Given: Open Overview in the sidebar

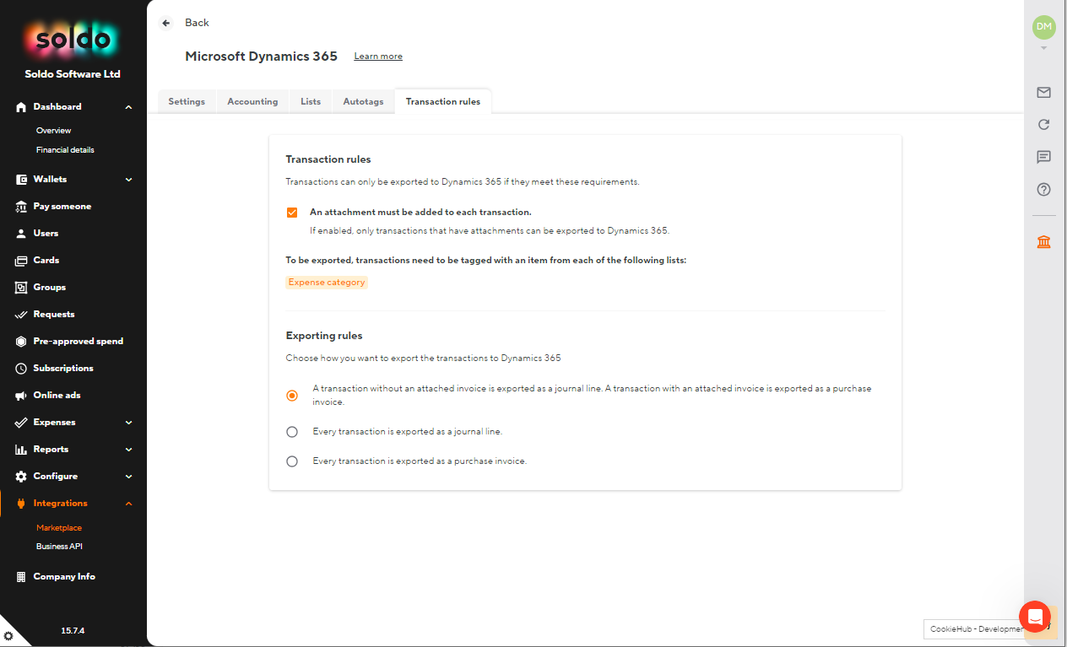Looking at the screenshot, I should [54, 131].
